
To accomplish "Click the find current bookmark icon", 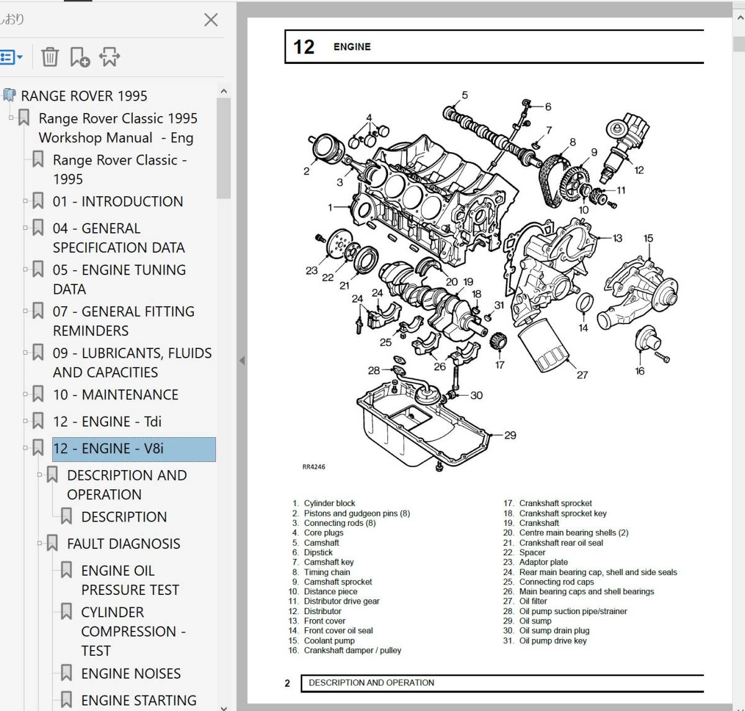I will tap(109, 57).
